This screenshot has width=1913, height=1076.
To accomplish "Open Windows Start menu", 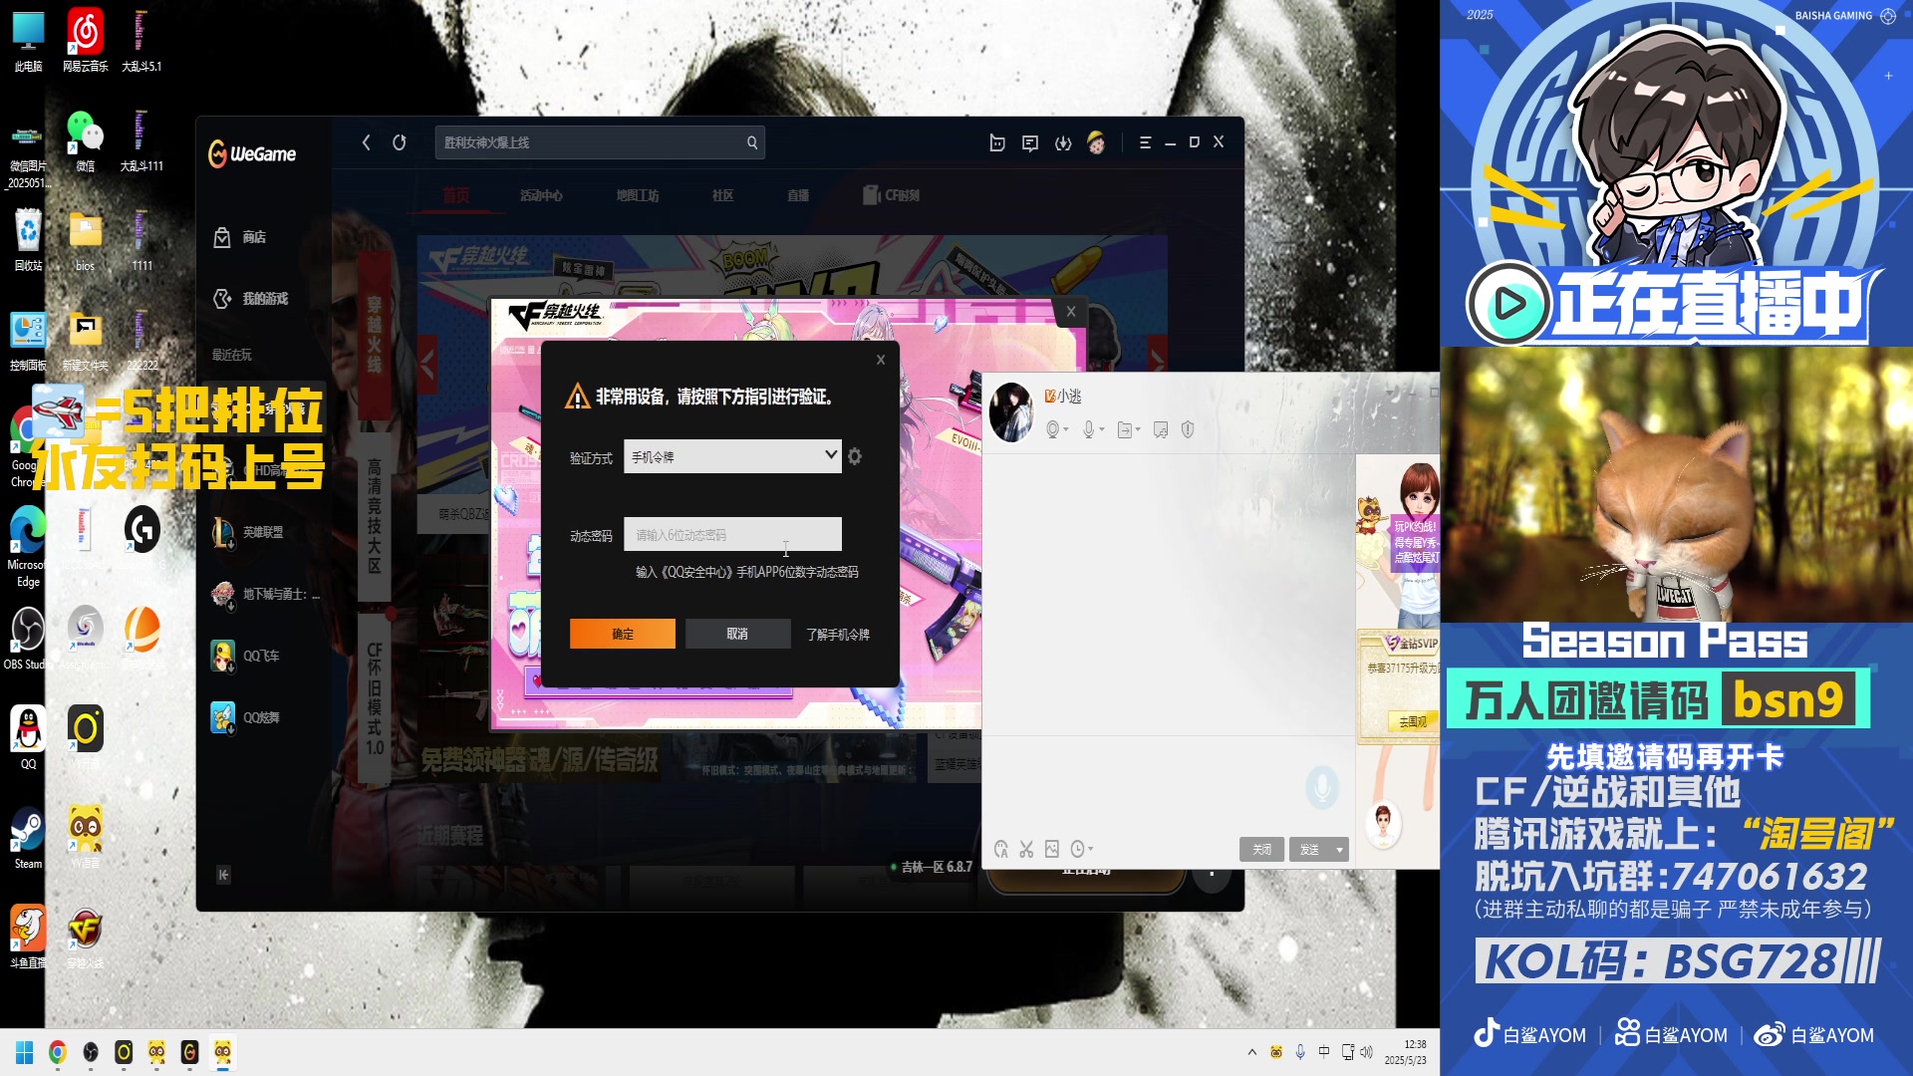I will coord(25,1052).
